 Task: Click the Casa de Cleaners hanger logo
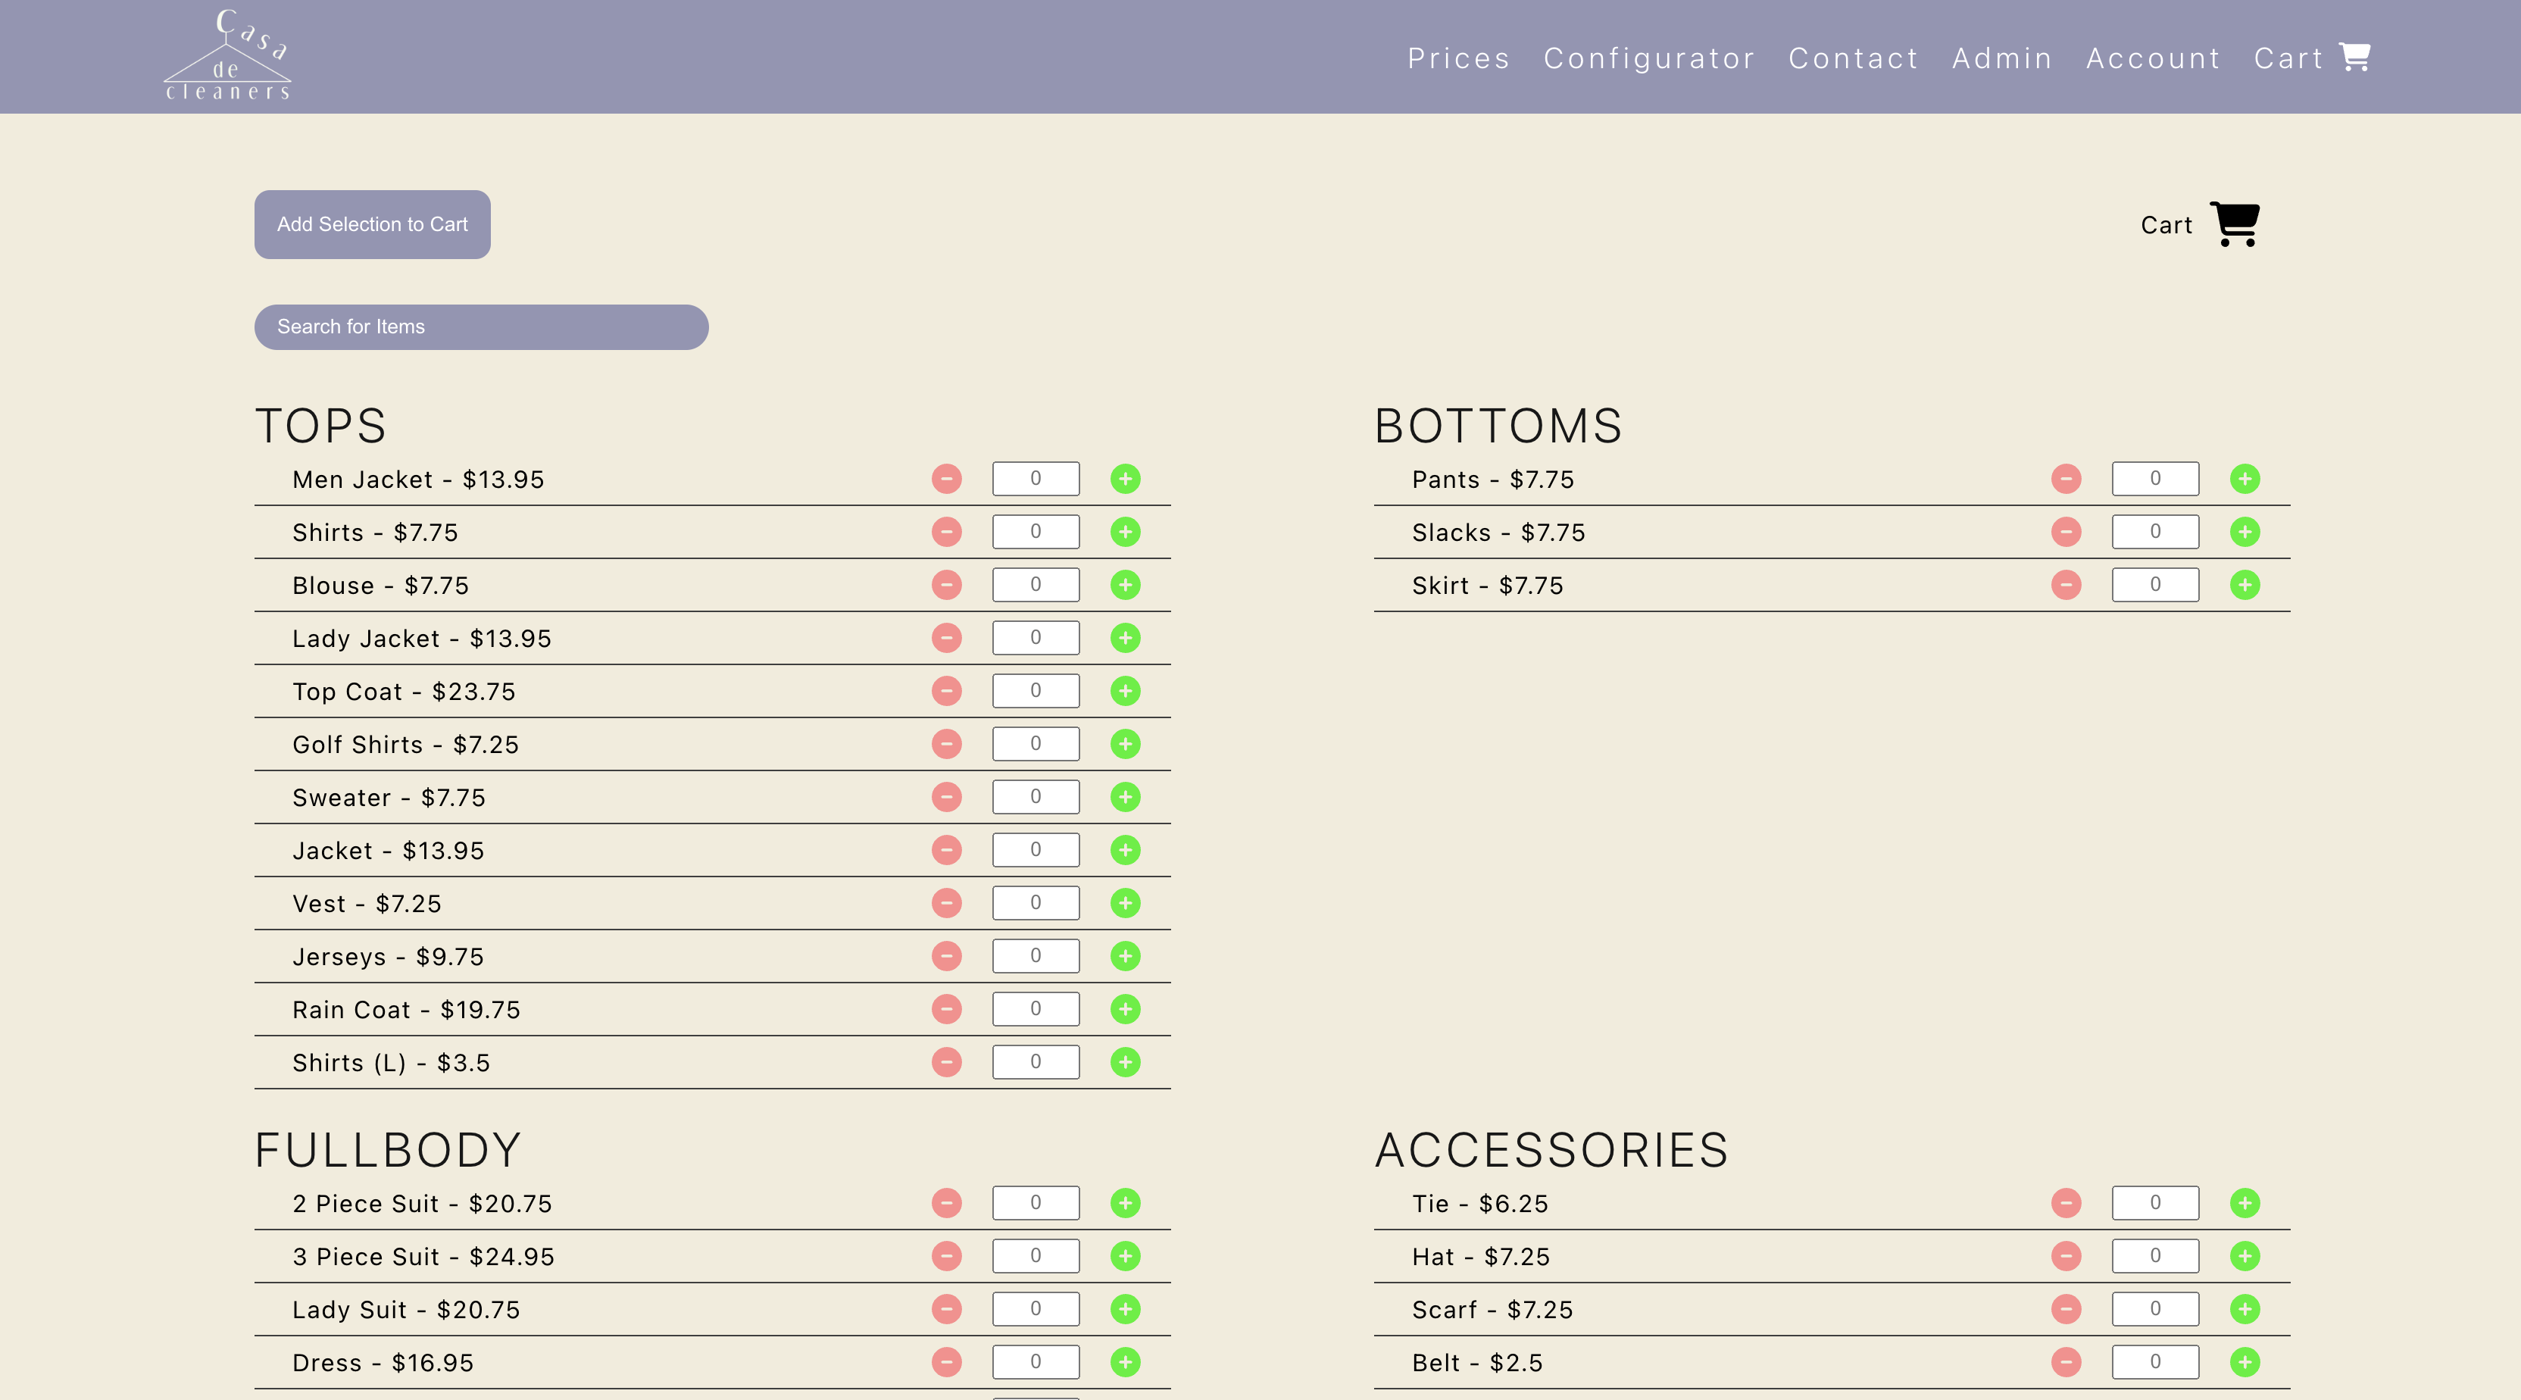[x=227, y=54]
